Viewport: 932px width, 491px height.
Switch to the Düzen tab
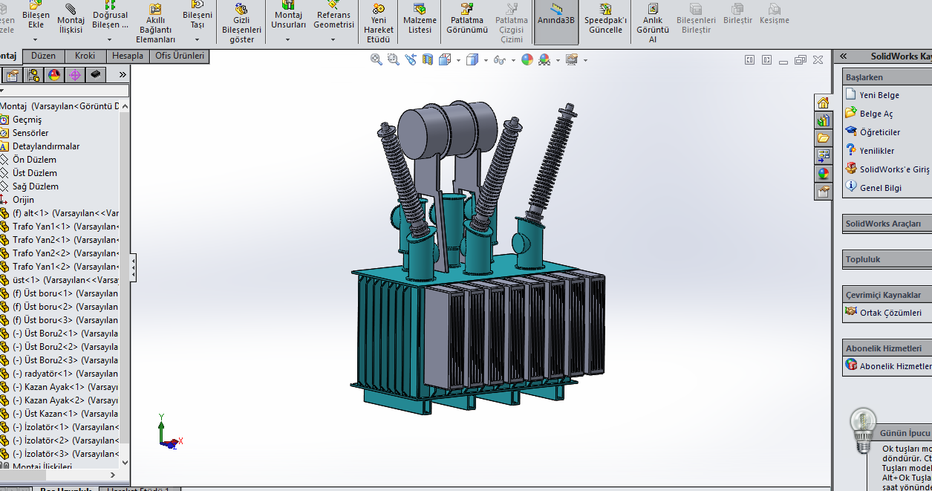pyautogui.click(x=44, y=56)
